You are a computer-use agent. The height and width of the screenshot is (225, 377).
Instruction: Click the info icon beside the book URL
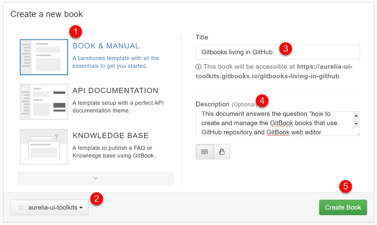pyautogui.click(x=198, y=67)
